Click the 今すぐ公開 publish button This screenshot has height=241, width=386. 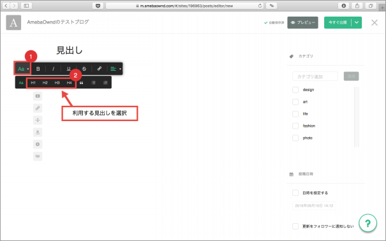(338, 22)
